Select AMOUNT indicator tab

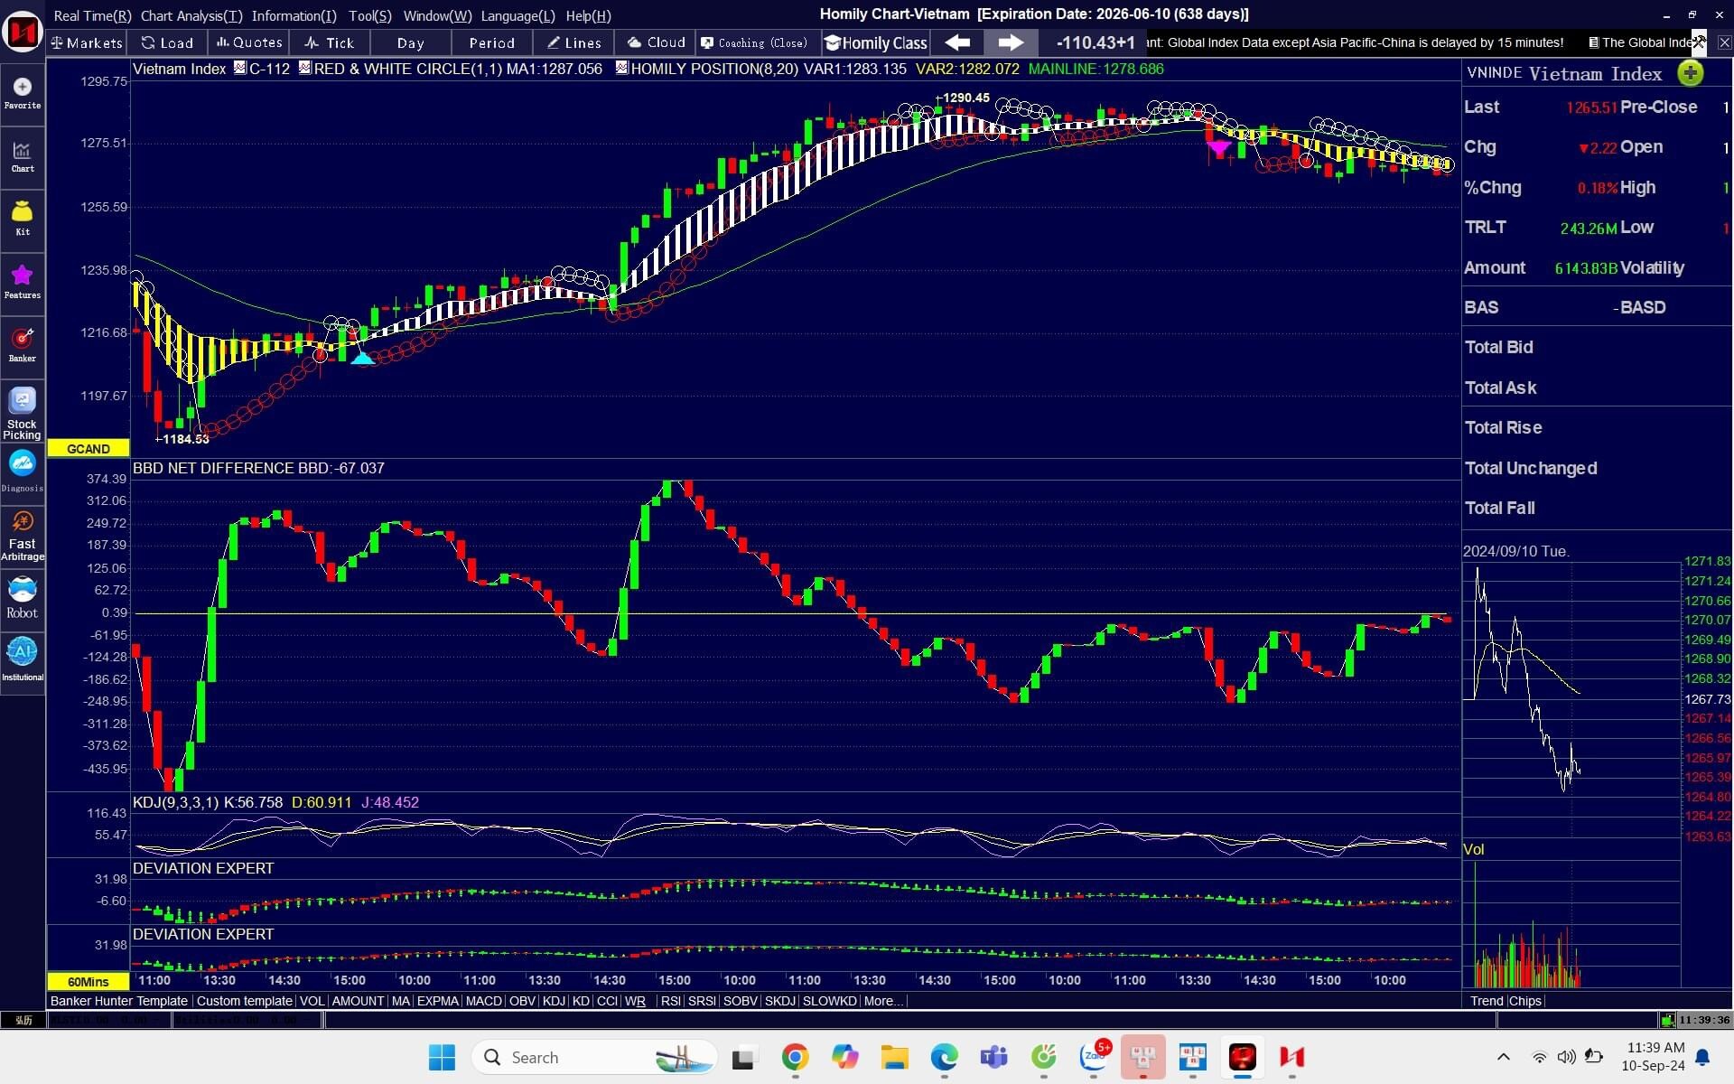click(358, 1001)
